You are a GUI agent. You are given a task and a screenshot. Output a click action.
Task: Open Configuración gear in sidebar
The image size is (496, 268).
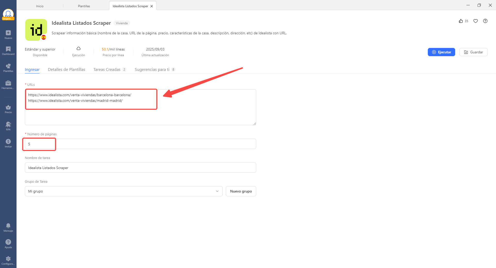pyautogui.click(x=8, y=259)
